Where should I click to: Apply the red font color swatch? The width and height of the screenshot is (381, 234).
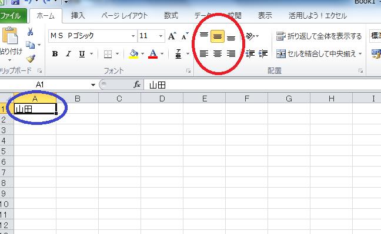[x=153, y=53]
